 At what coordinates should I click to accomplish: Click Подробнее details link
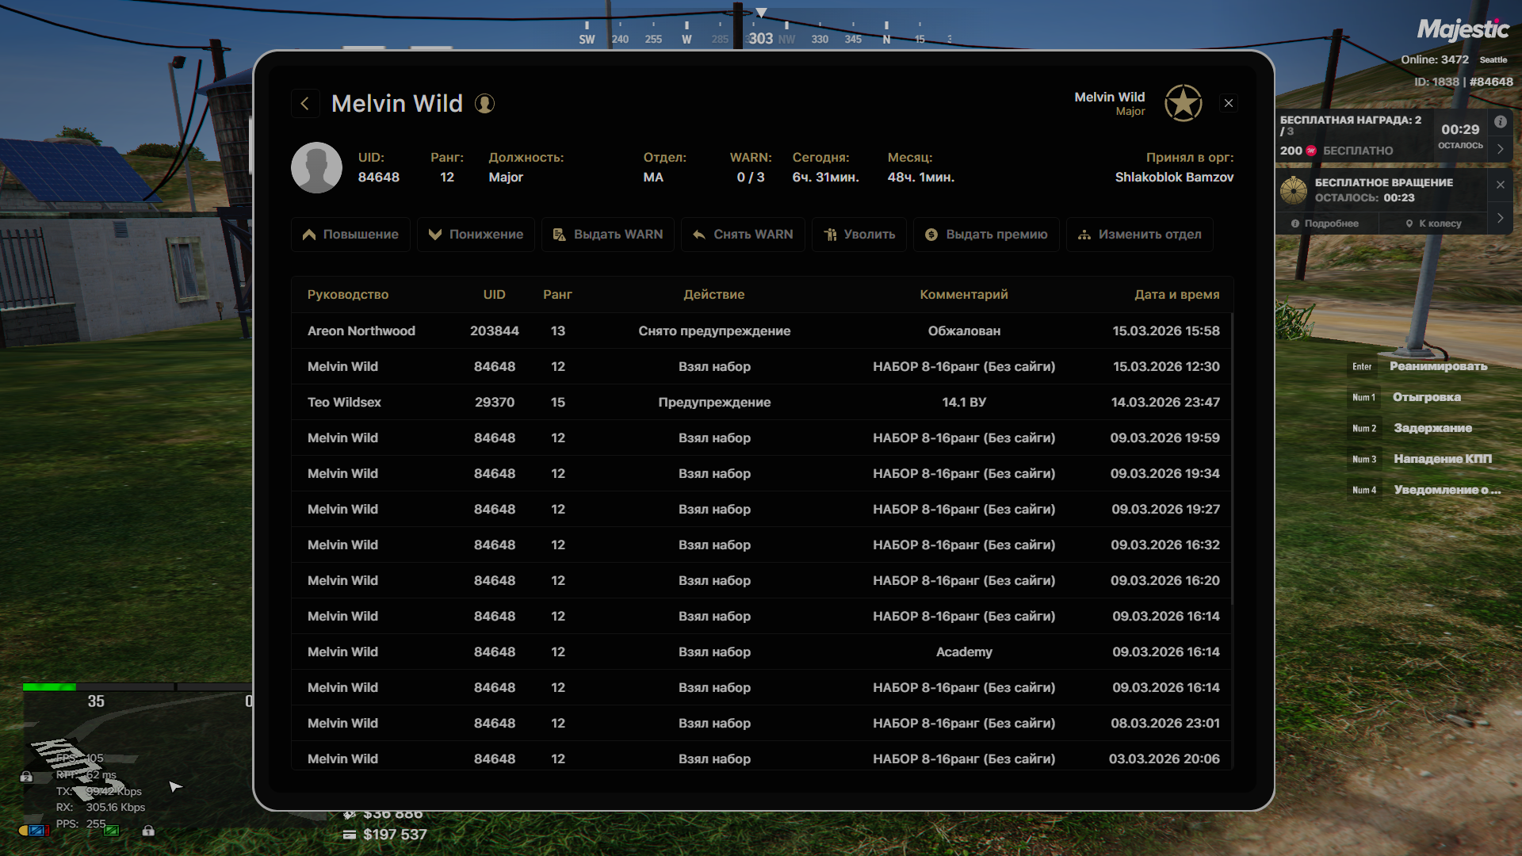1325,224
